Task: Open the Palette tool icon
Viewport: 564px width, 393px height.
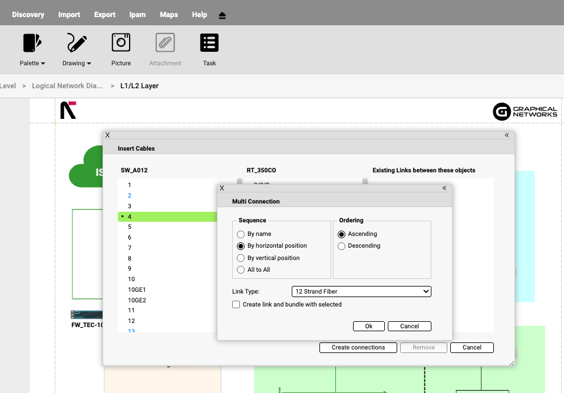Action: [32, 43]
